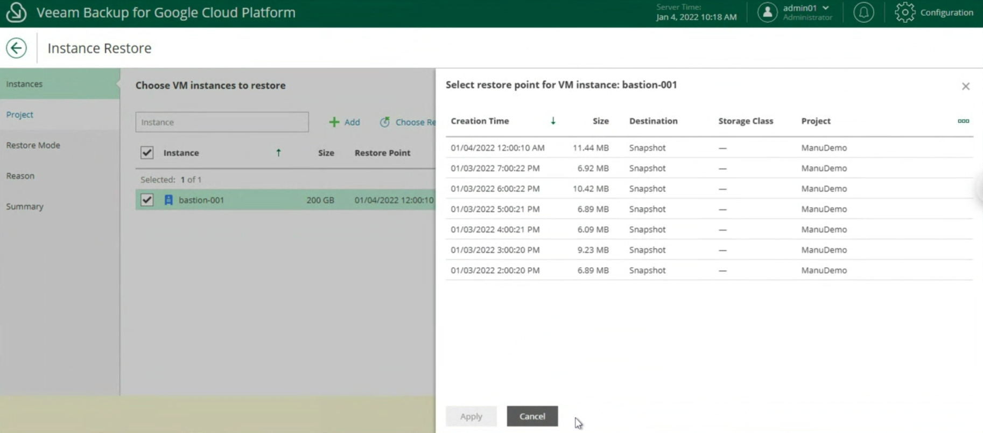Viewport: 983px width, 433px height.
Task: Select restore point 01/04/2022 12:00:10 AM
Action: coord(709,148)
